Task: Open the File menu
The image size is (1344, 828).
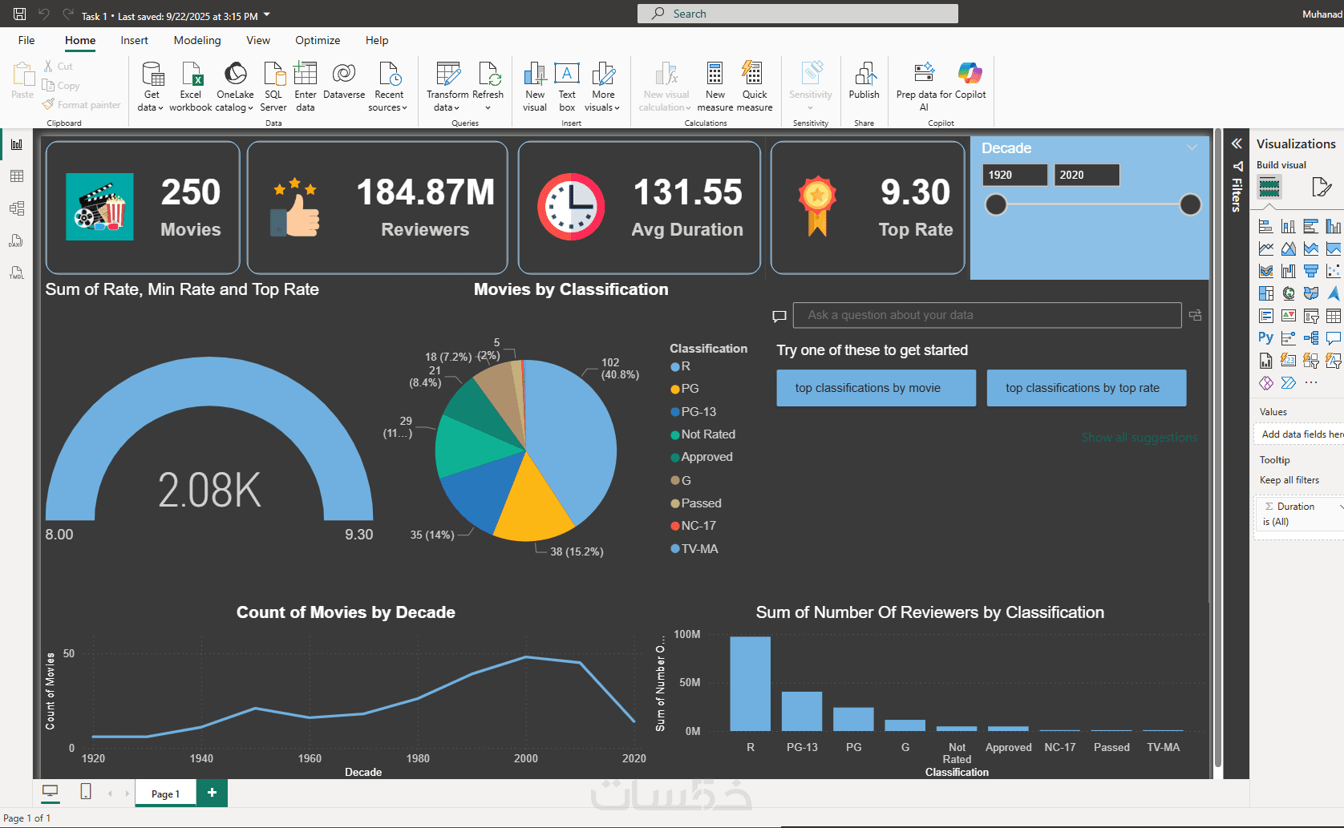Action: click(x=26, y=40)
